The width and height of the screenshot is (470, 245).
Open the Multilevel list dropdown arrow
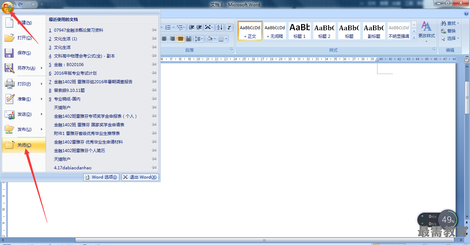point(185,27)
